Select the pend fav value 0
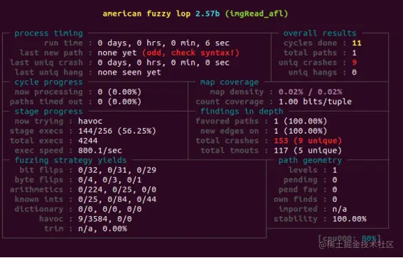 tap(335, 190)
